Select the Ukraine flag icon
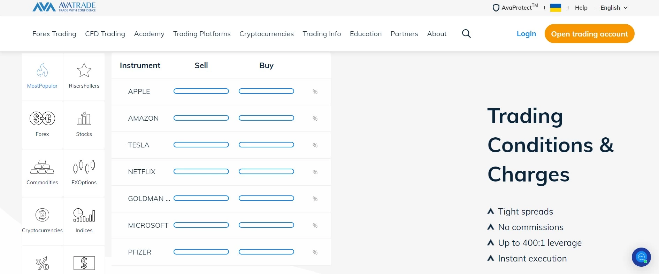The image size is (659, 274). tap(555, 8)
